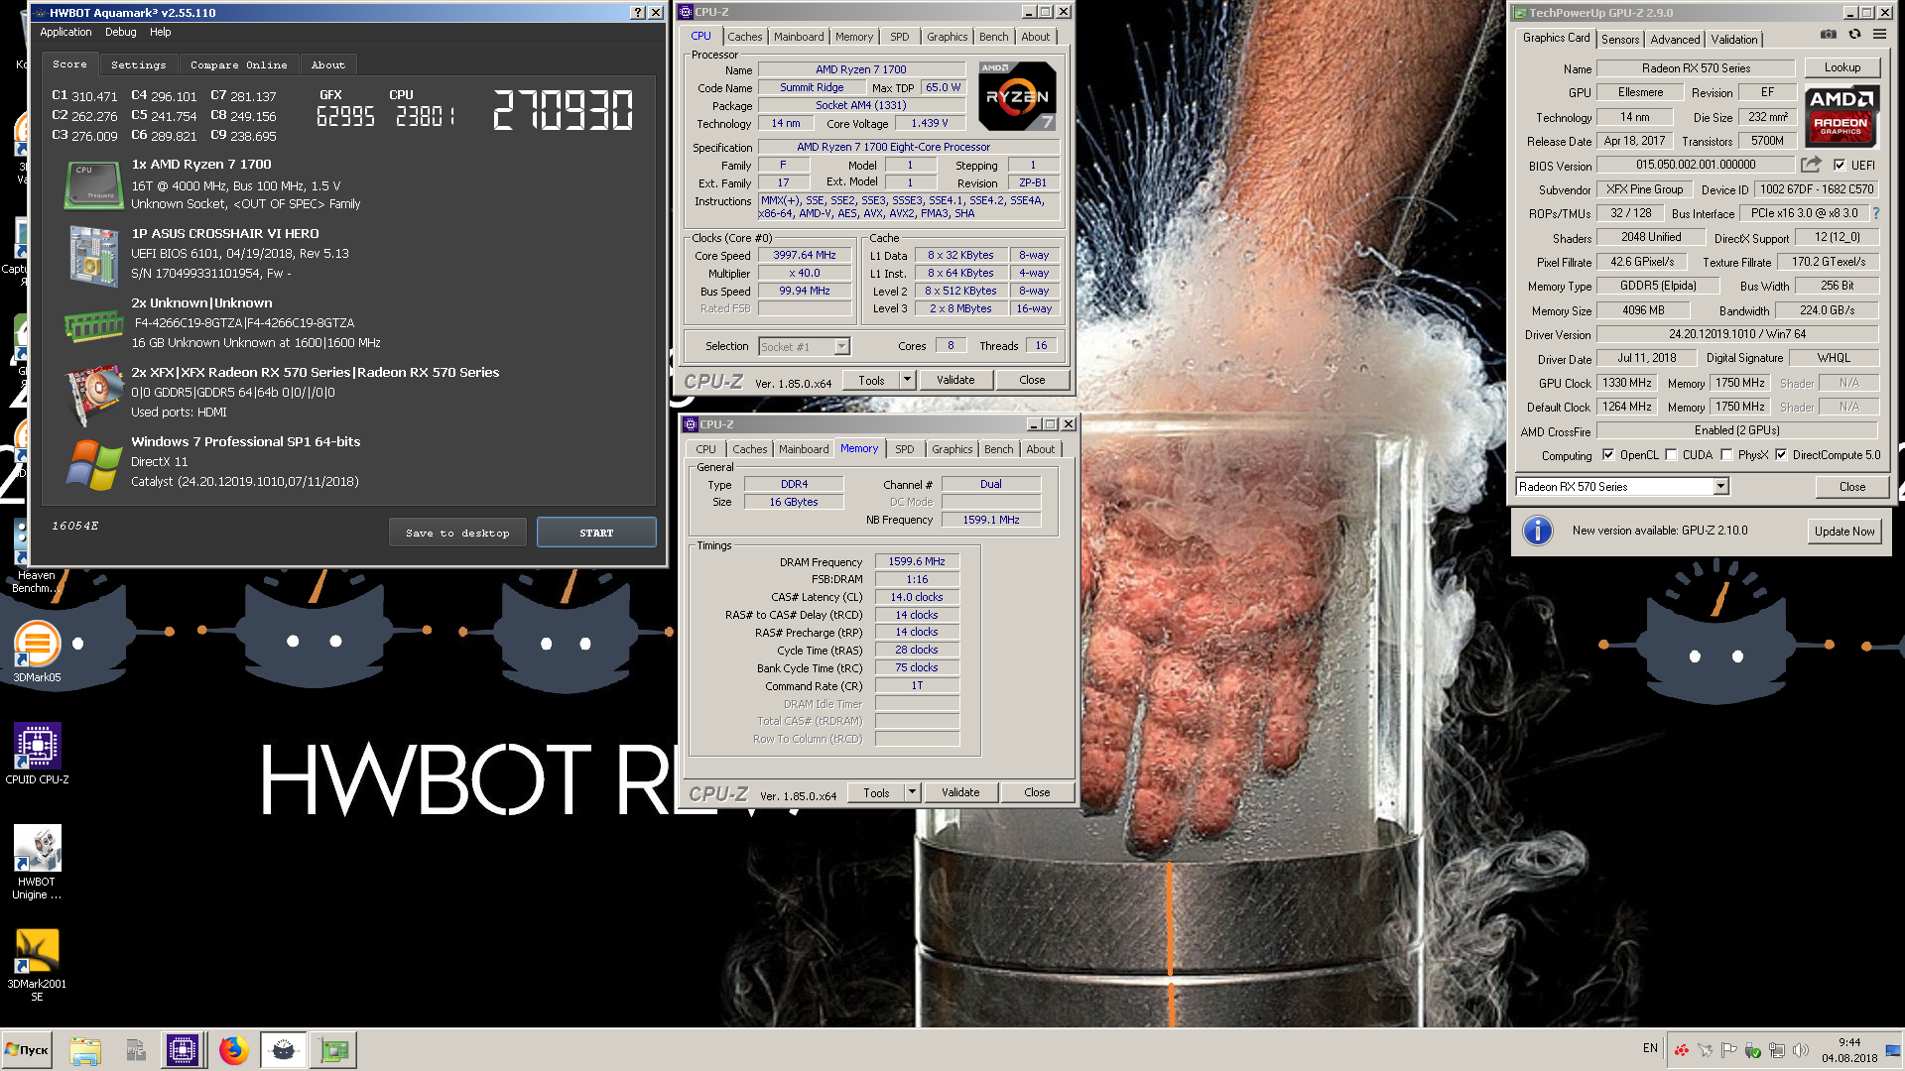Click the processor chip icon in Aquamark
The image size is (1905, 1071).
[92, 184]
